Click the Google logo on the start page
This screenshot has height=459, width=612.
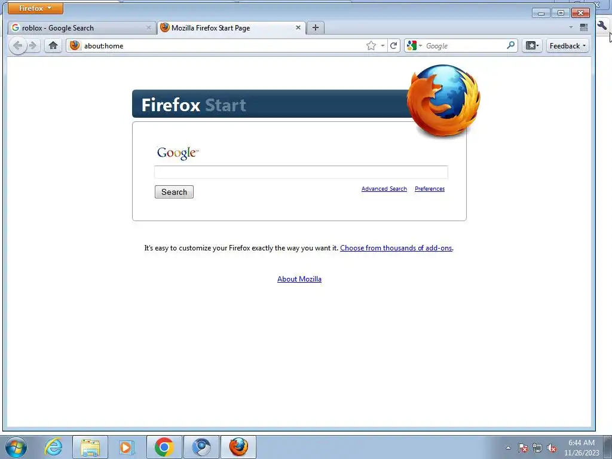point(178,152)
